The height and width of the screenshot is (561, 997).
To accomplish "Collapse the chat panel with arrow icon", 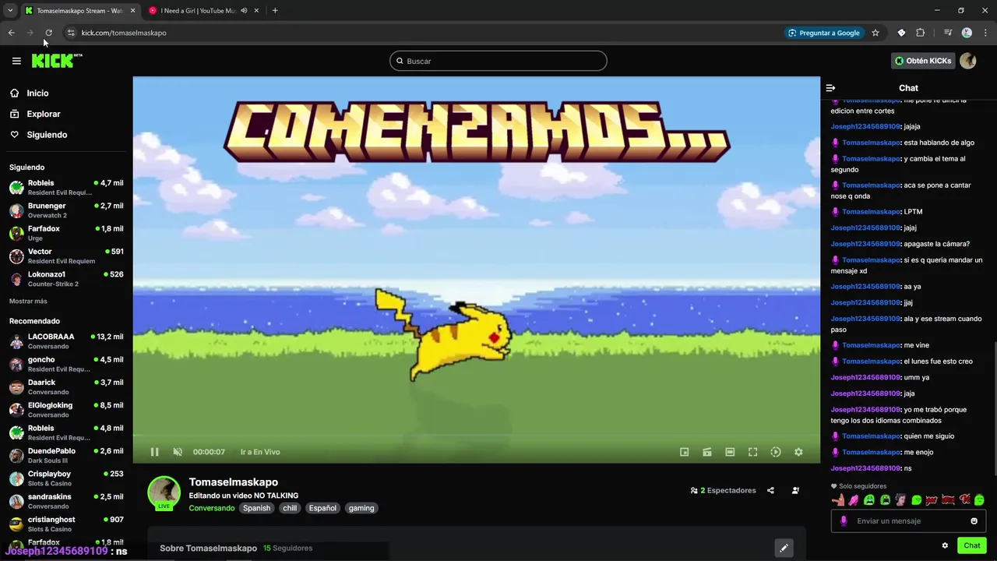I will point(831,88).
